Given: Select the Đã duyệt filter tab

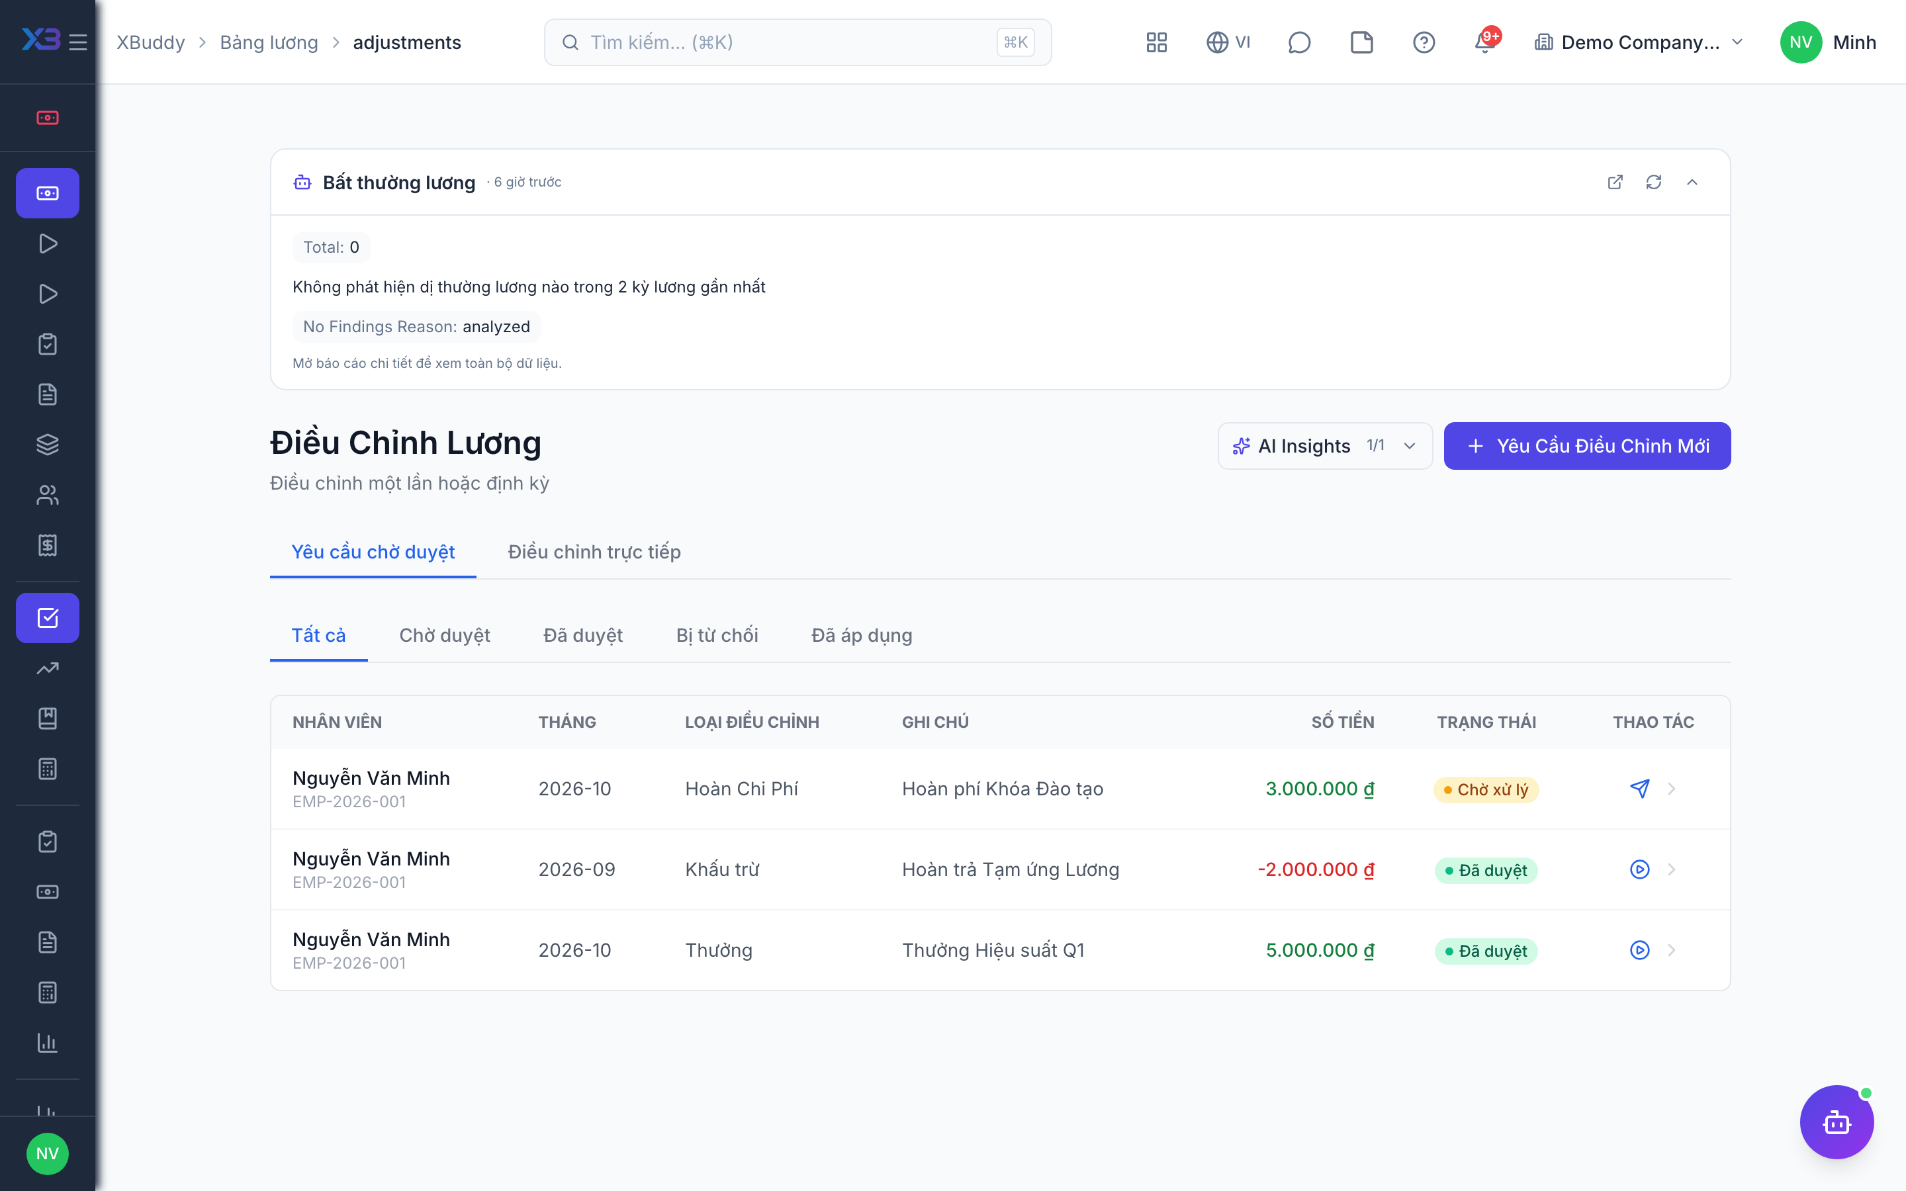Looking at the screenshot, I should pyautogui.click(x=583, y=635).
